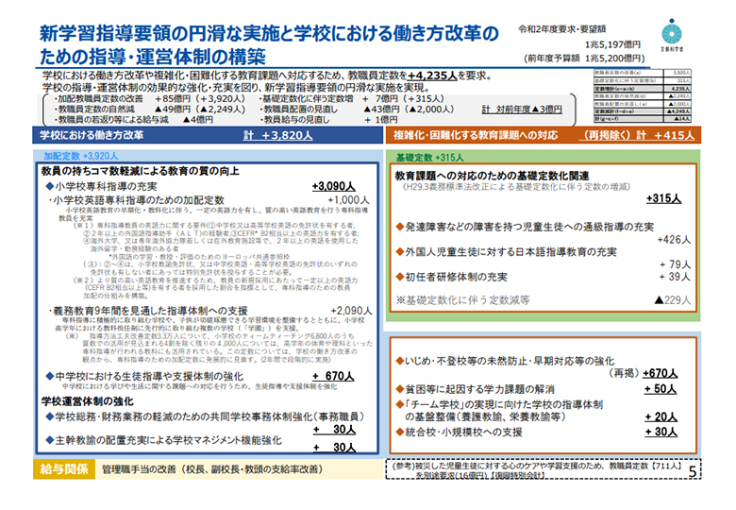The width and height of the screenshot is (736, 510).
Task: Click the '教職員配置の見直し ▲43億円' line
Action: [357, 109]
